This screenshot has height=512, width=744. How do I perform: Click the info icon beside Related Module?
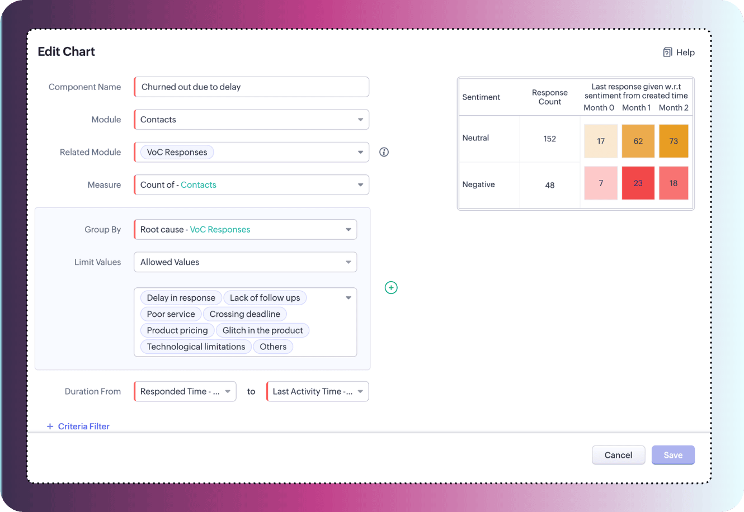(x=384, y=152)
